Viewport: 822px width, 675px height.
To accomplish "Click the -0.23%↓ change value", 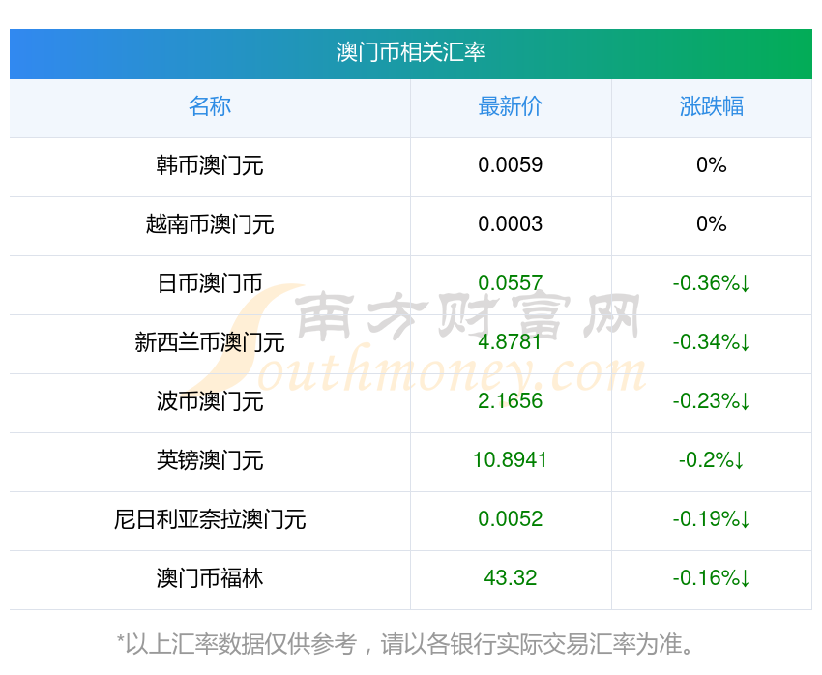I will pyautogui.click(x=712, y=401).
